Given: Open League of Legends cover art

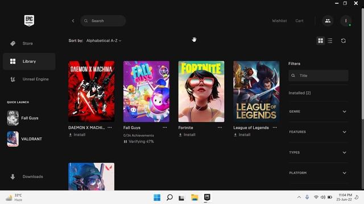Looking at the screenshot, I should [x=257, y=91].
